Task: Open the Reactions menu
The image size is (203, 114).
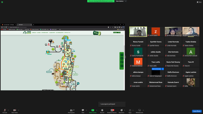Action: pyautogui.click(x=121, y=111)
